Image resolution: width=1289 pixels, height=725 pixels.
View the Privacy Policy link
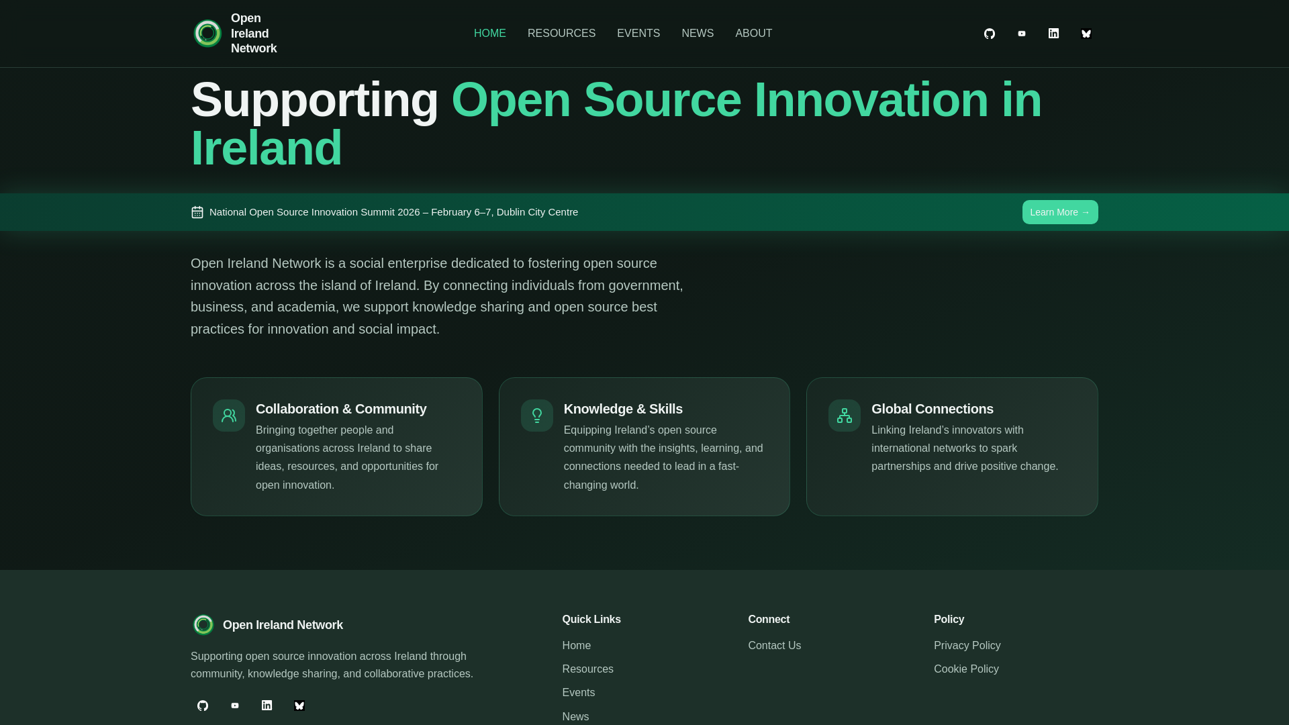(x=967, y=645)
